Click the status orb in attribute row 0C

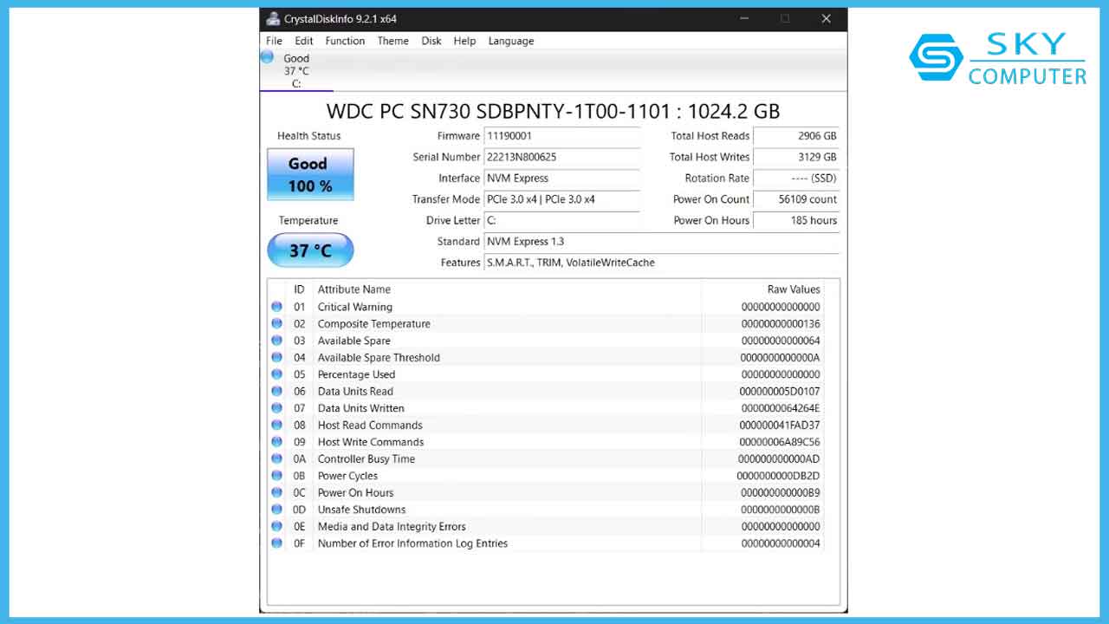[276, 492]
